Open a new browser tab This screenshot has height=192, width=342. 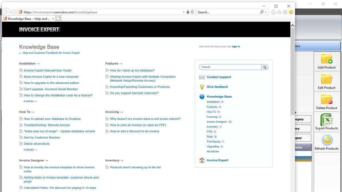click(x=58, y=18)
